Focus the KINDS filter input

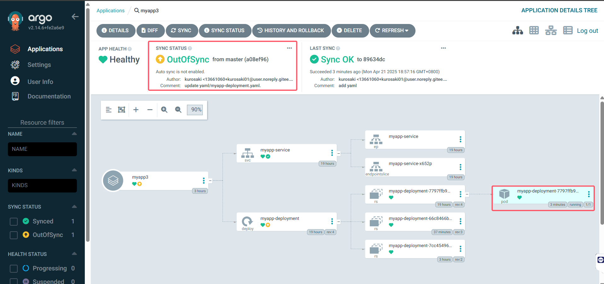(42, 186)
